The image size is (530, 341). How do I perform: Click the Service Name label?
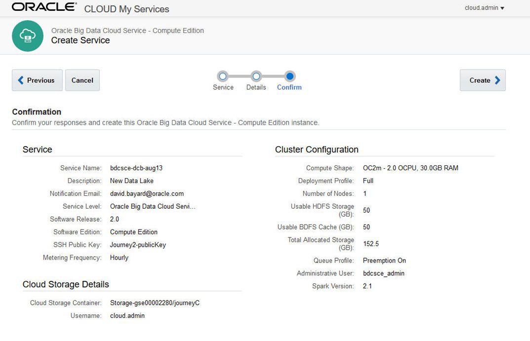81,168
